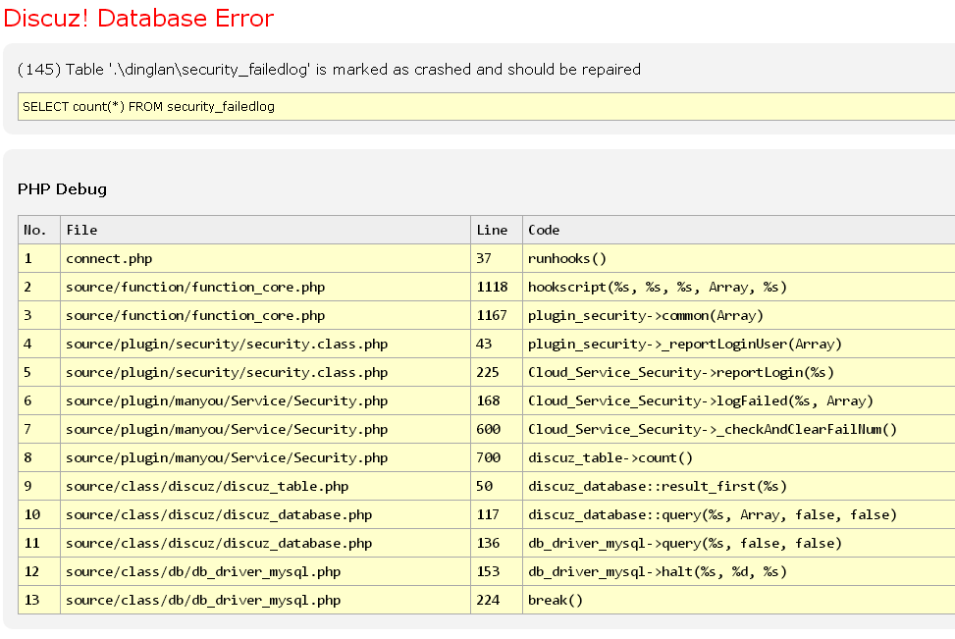
Task: Select the _checkAndClearFailNum() code cell
Action: (712, 429)
